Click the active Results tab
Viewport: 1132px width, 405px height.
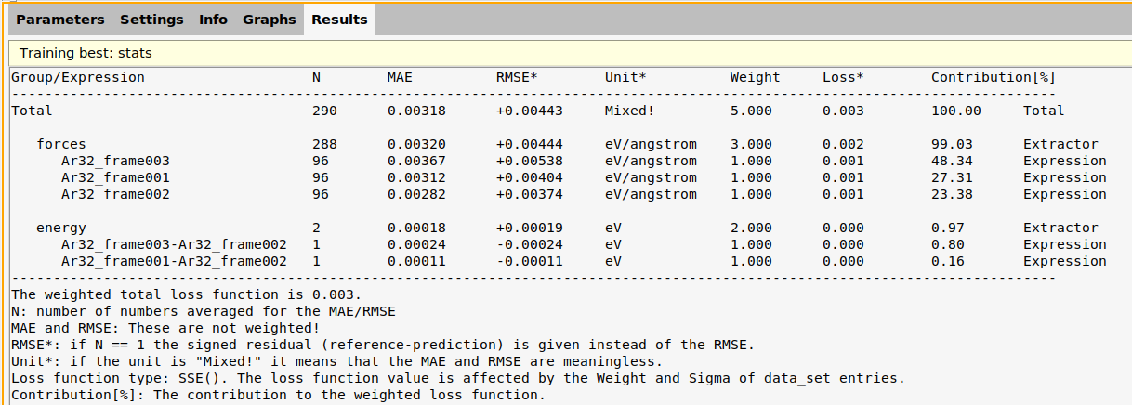339,20
